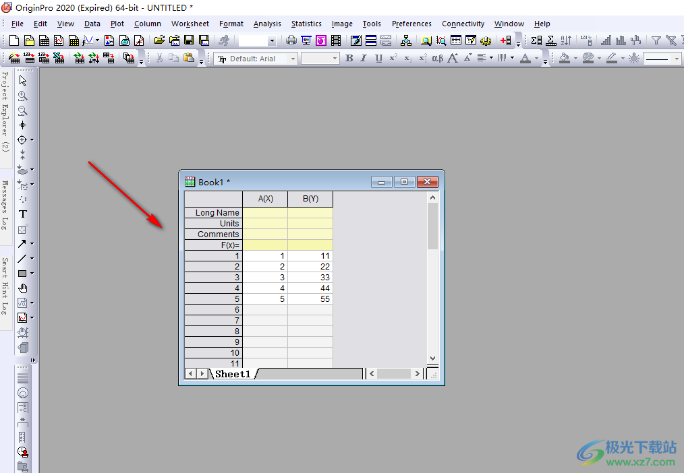Open the Plot menu
The height and width of the screenshot is (473, 684).
[x=117, y=24]
